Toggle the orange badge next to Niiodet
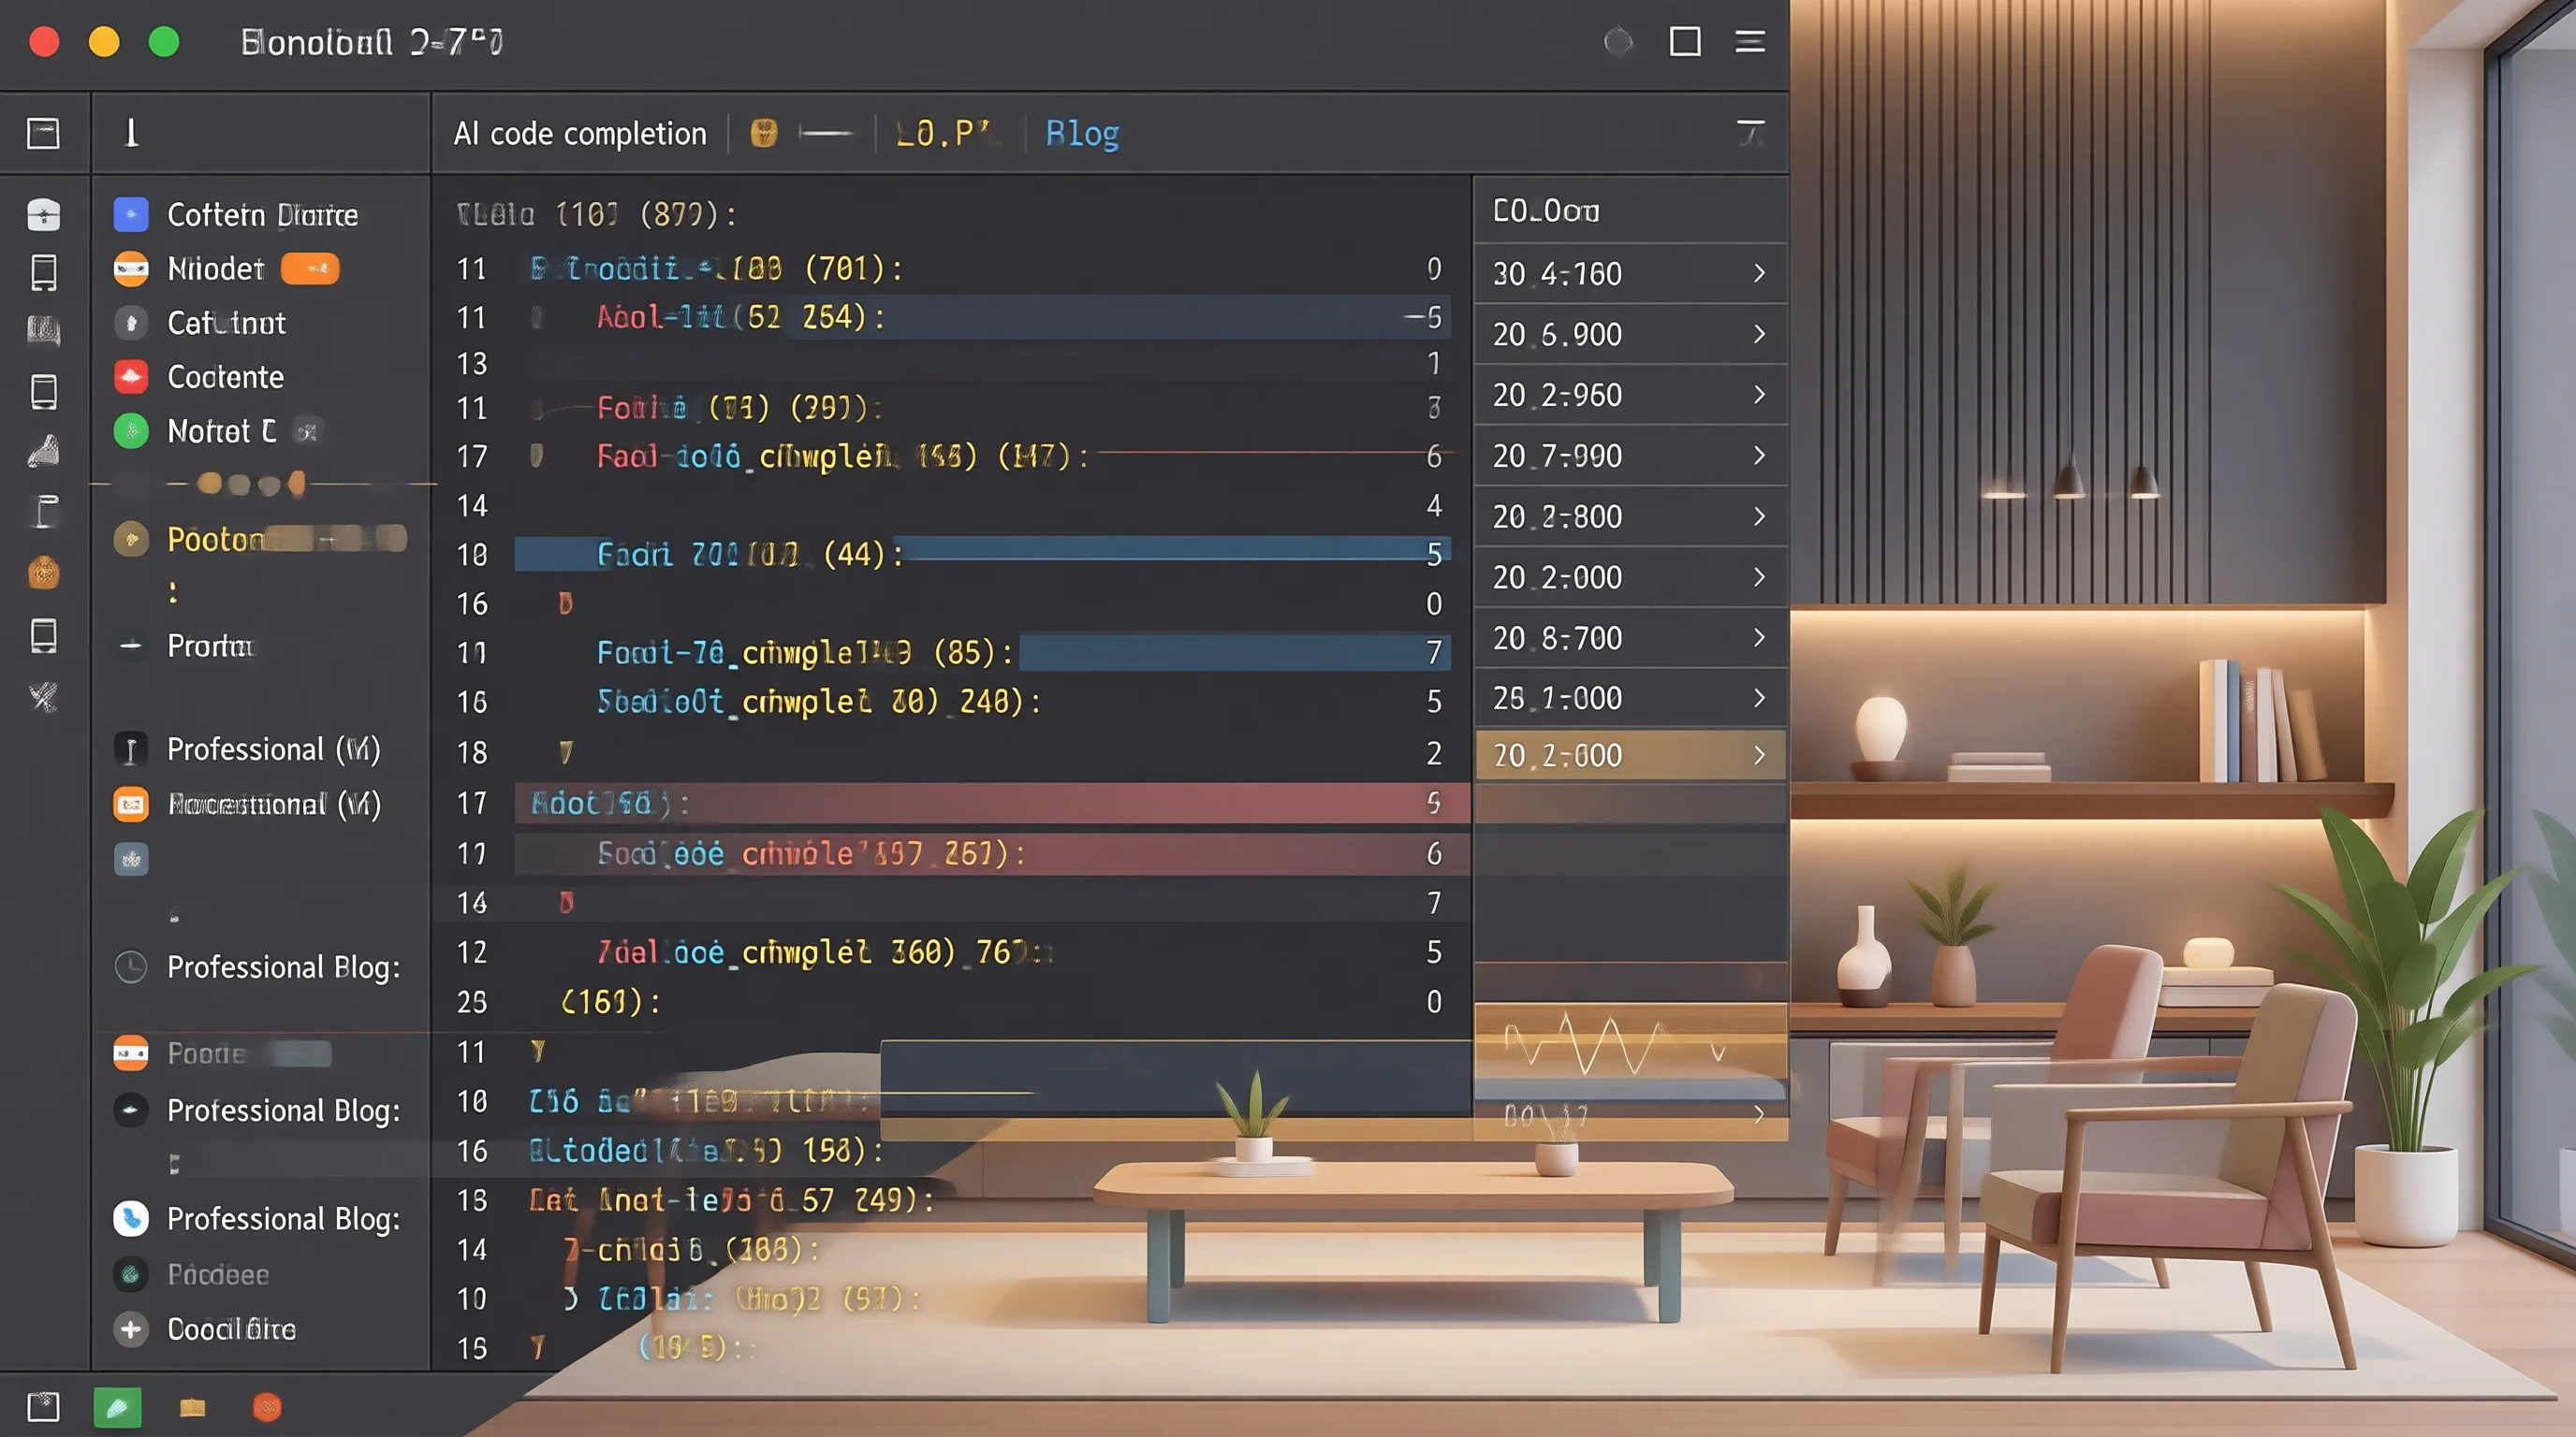2576x1437 pixels. [310, 268]
